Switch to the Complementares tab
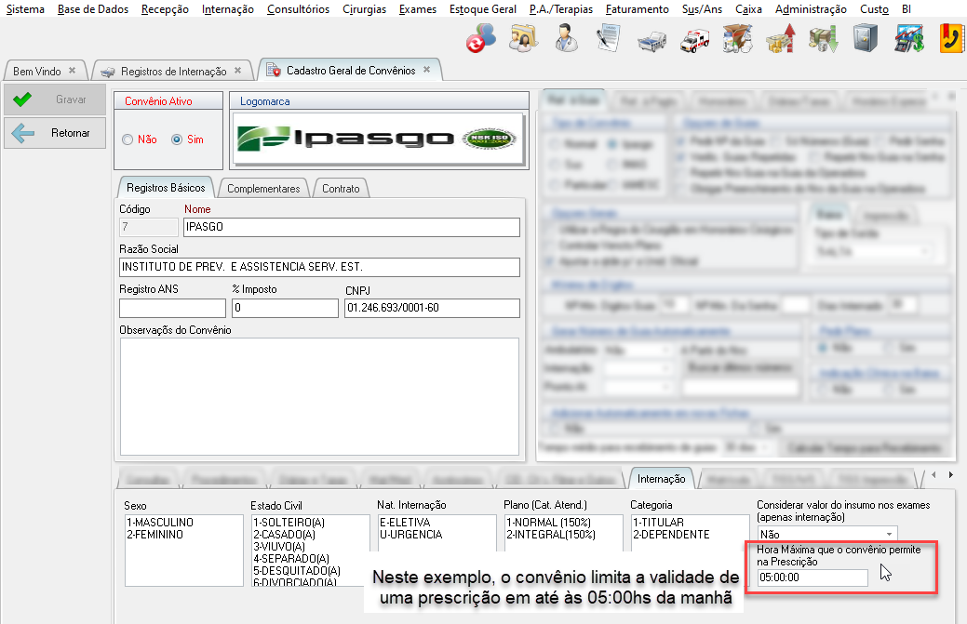967x624 pixels. pyautogui.click(x=263, y=189)
